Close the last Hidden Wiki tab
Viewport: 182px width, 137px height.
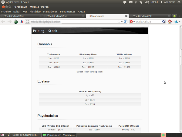coord(169,16)
